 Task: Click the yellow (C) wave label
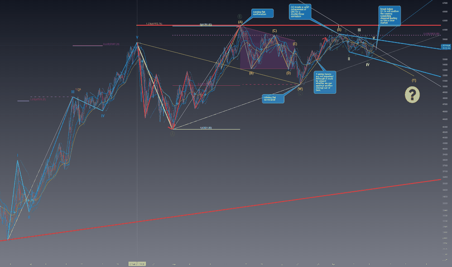274,31
